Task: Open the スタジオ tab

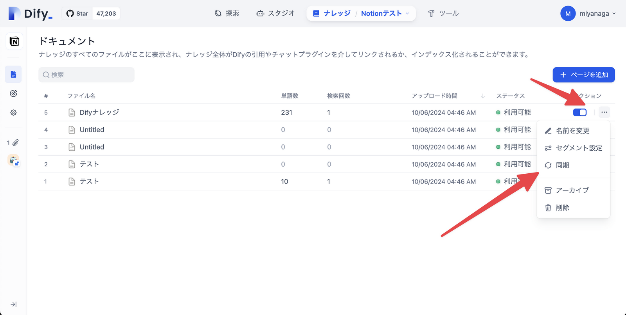Action: 275,13
